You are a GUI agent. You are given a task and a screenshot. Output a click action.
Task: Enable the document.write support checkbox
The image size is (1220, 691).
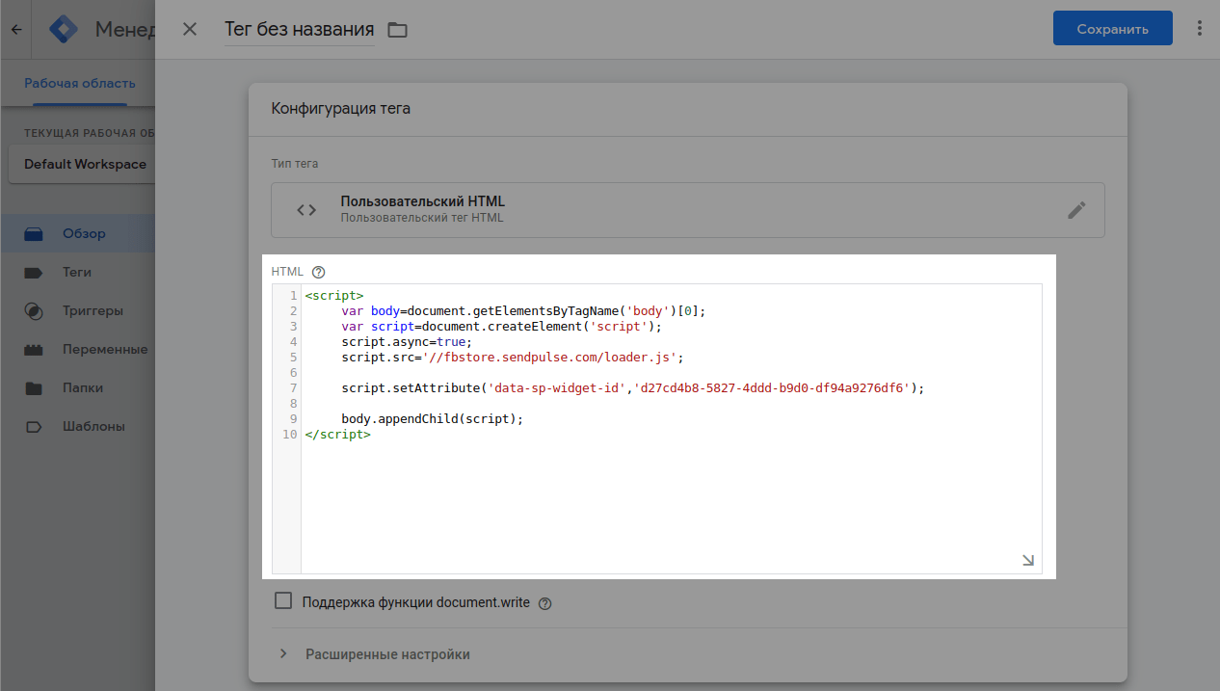[283, 601]
